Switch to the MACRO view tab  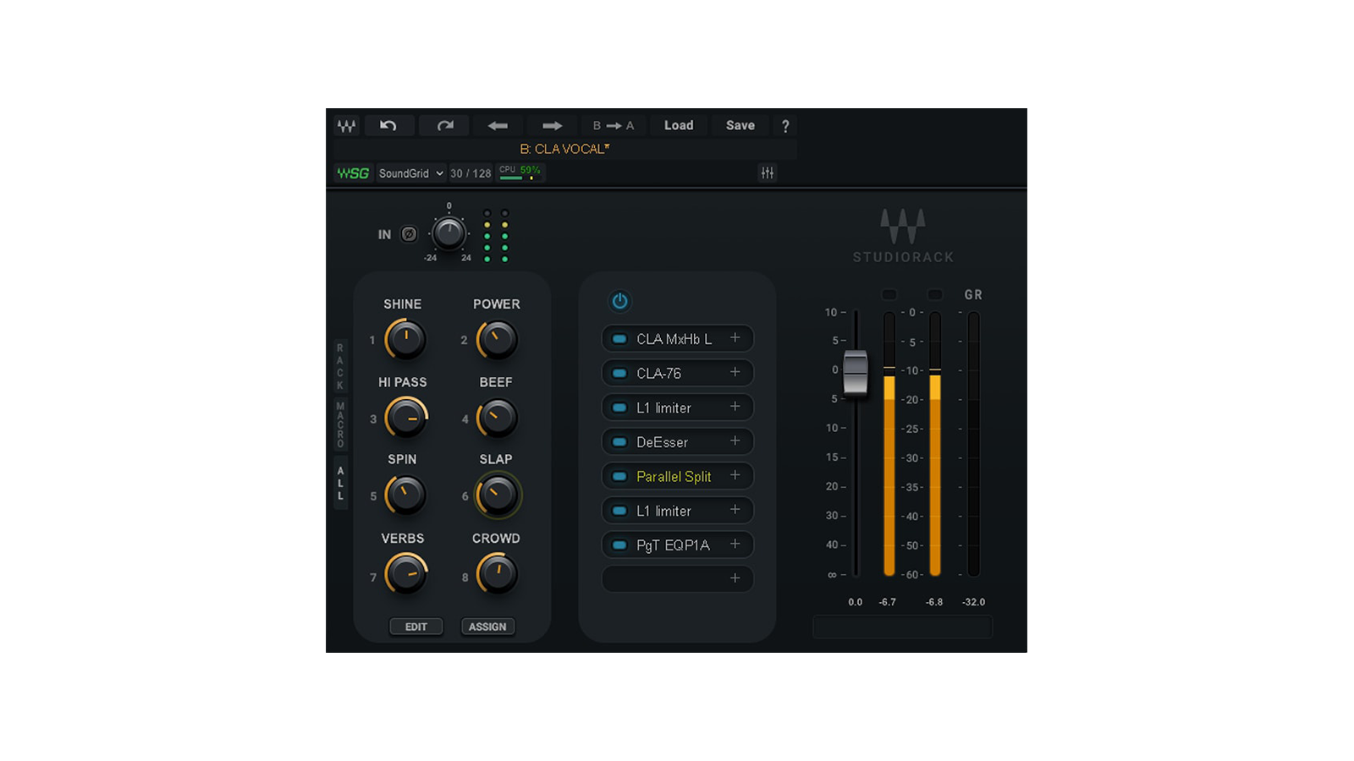[340, 425]
